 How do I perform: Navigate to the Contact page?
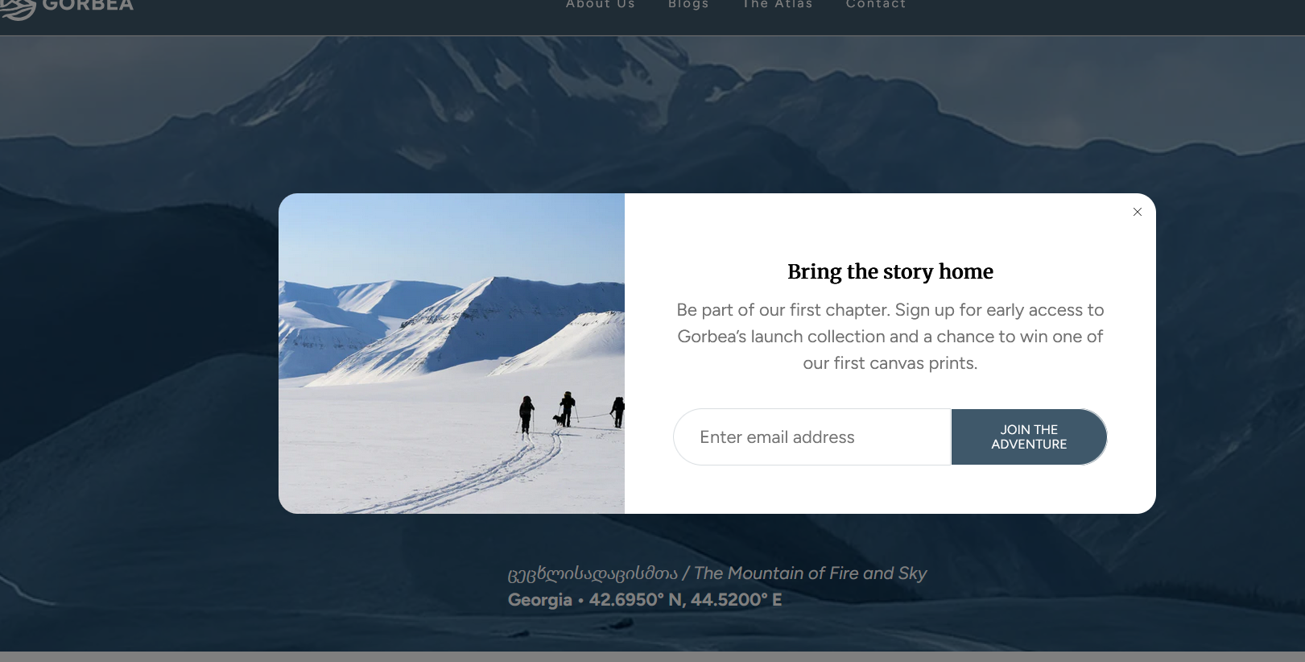(876, 4)
